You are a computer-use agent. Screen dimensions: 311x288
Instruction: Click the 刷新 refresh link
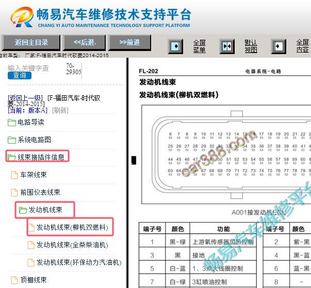pos(60,110)
